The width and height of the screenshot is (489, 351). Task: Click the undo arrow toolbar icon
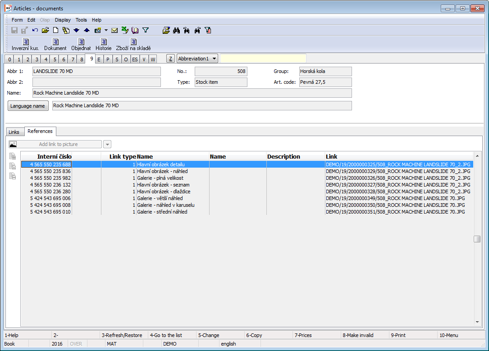click(35, 30)
